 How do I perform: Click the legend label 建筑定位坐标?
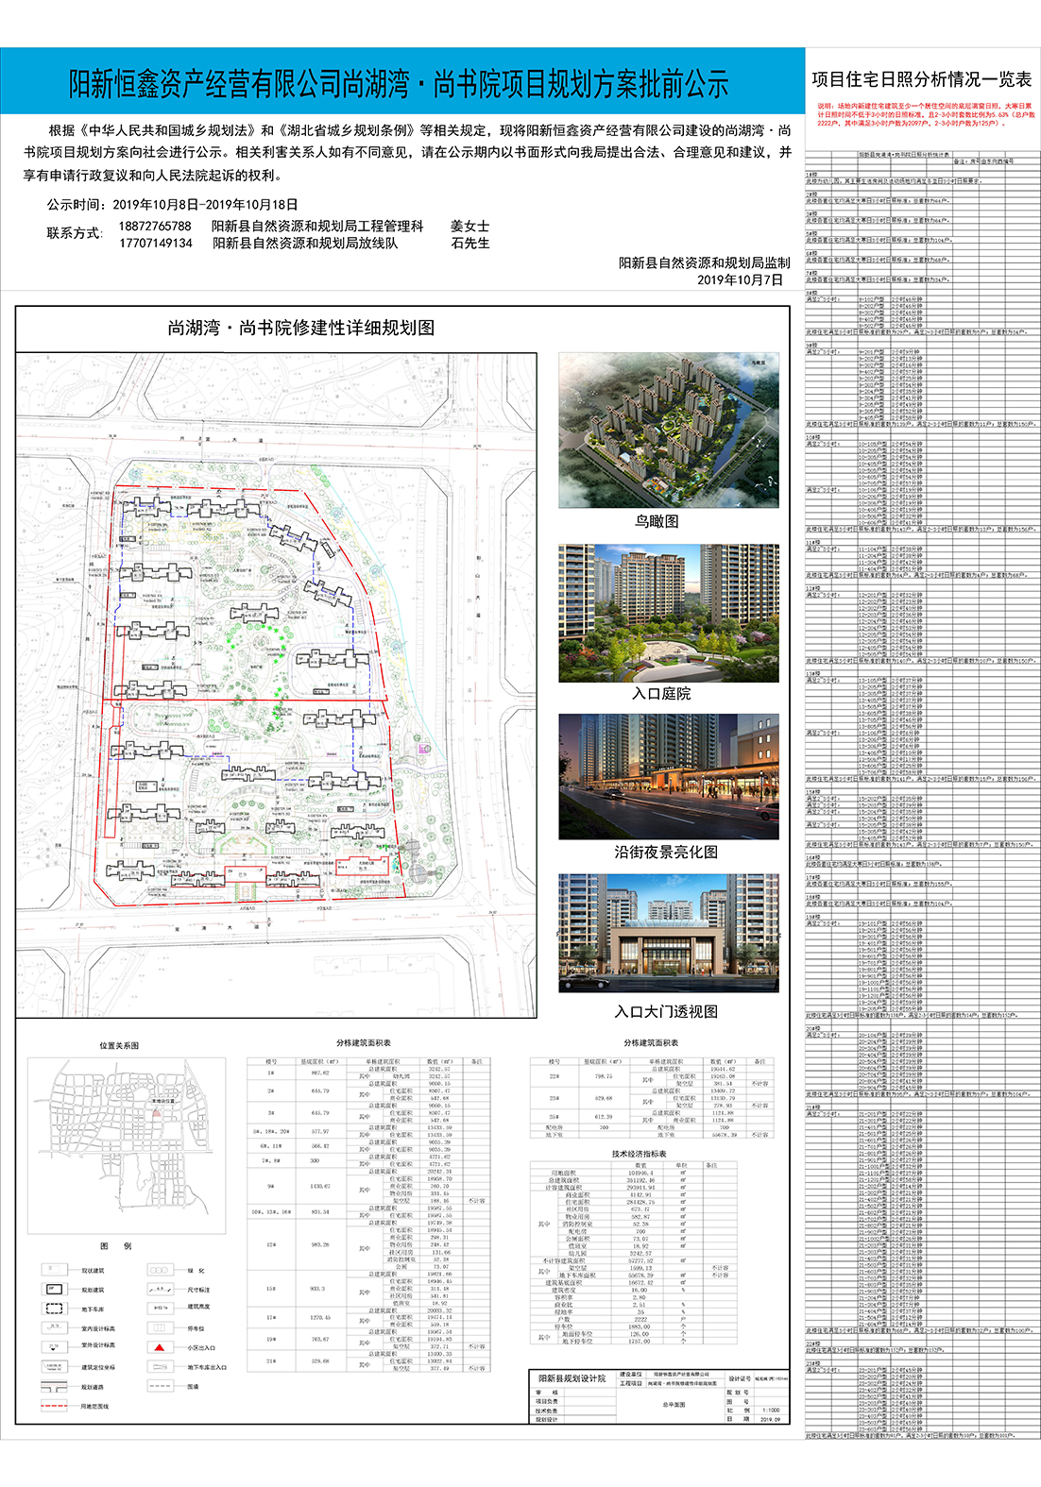(x=97, y=1367)
